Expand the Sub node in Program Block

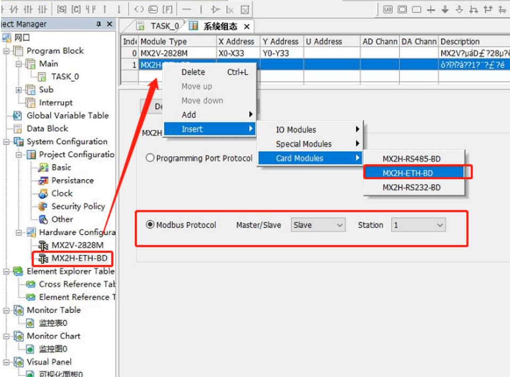point(18,90)
